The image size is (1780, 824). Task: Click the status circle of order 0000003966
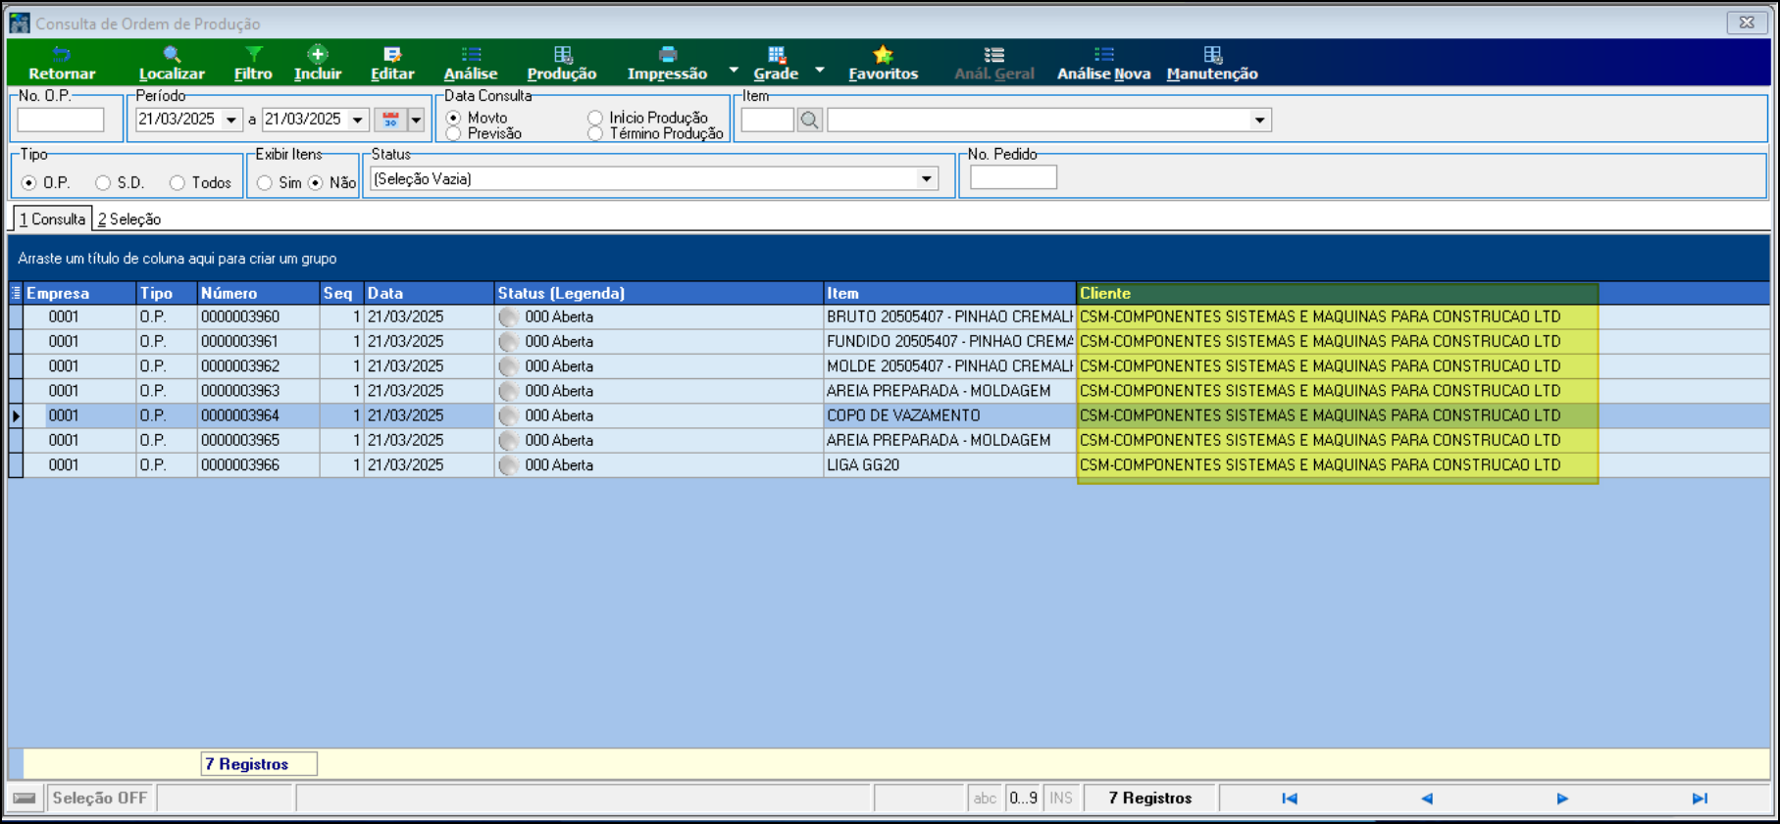508,465
